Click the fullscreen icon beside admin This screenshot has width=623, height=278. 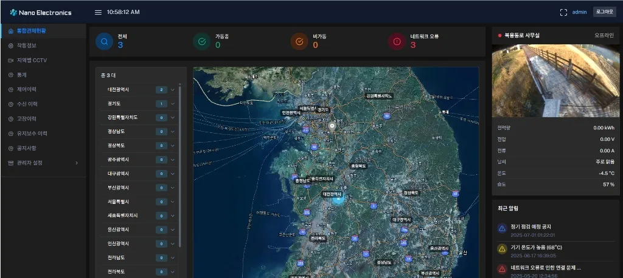[563, 12]
